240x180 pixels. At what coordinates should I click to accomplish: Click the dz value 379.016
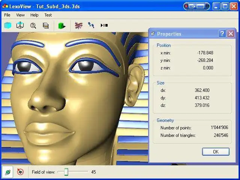[202, 105]
